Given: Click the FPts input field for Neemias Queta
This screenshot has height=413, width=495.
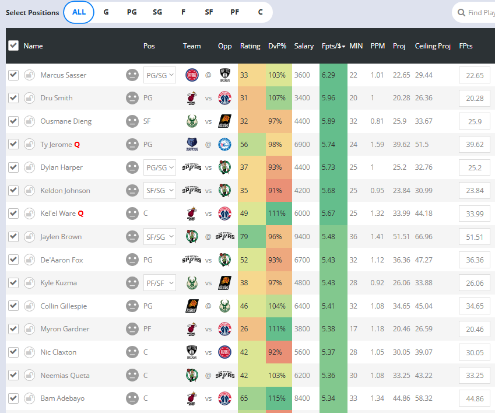Looking at the screenshot, I should pyautogui.click(x=474, y=375).
